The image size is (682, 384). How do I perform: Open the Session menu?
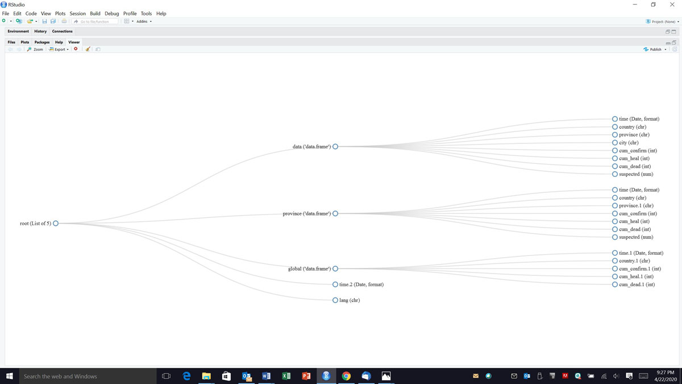pos(77,13)
